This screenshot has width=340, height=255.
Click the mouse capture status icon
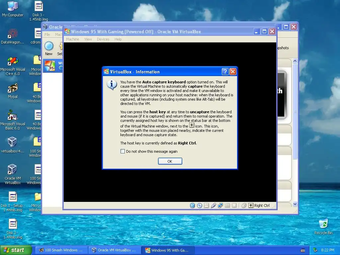pyautogui.click(x=244, y=206)
